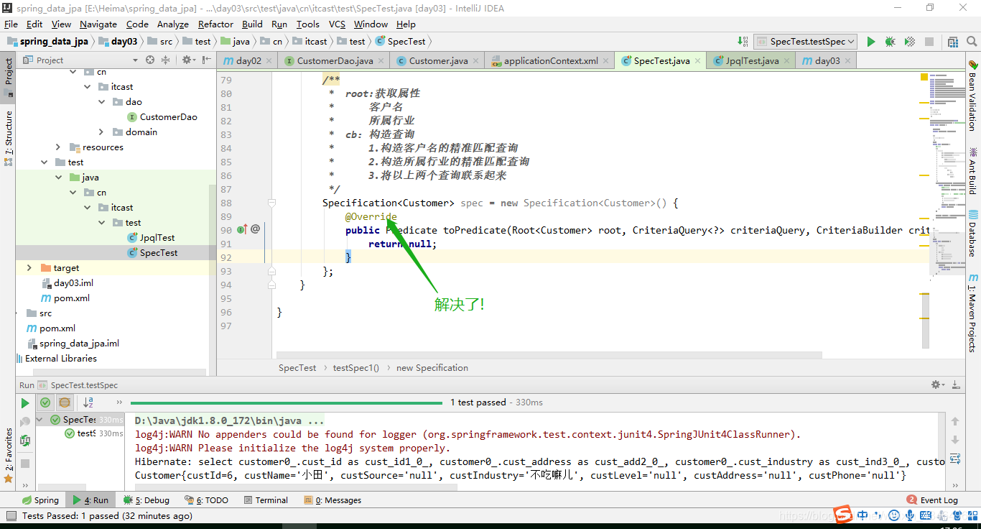Open the Event Log

click(x=932, y=500)
